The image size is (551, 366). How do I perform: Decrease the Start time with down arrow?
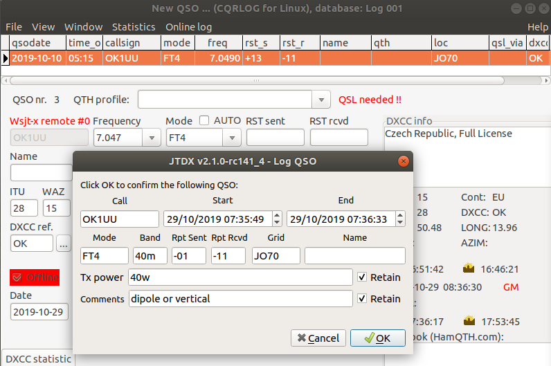tap(277, 222)
